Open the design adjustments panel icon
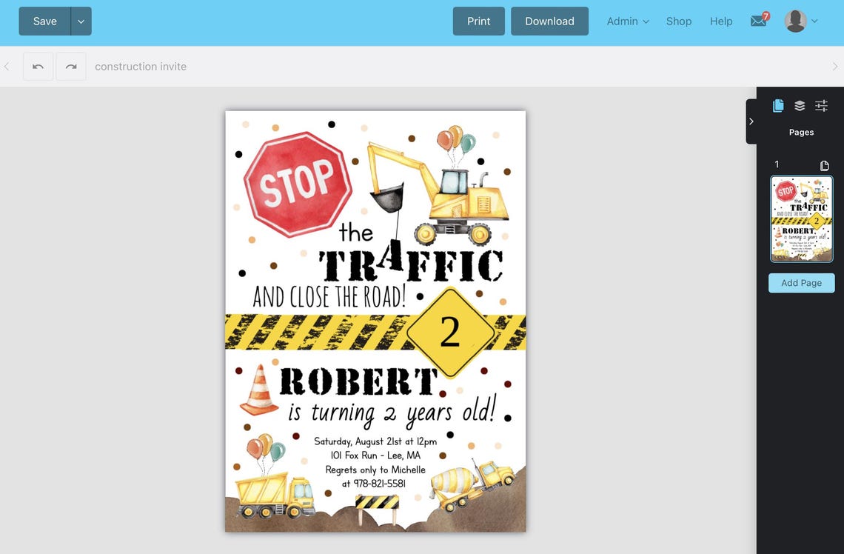Image resolution: width=844 pixels, height=554 pixels. [820, 105]
